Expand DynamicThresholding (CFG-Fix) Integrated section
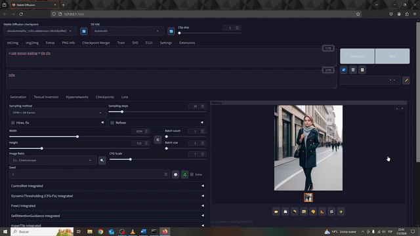 pos(108,196)
